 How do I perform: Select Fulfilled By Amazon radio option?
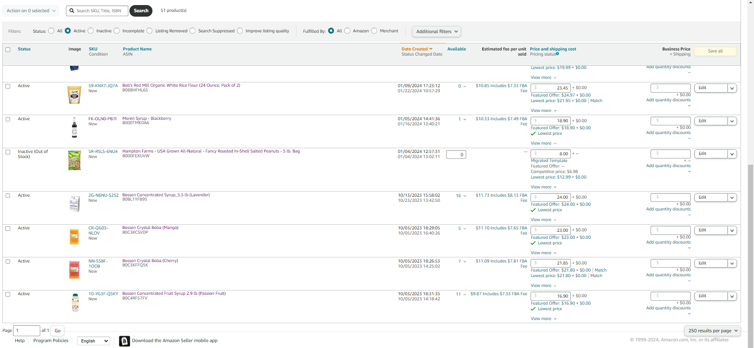point(347,31)
